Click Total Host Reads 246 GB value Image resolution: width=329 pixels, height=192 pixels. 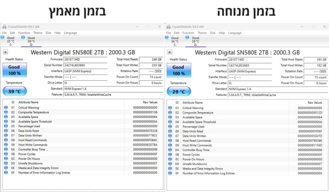[x=151, y=60]
